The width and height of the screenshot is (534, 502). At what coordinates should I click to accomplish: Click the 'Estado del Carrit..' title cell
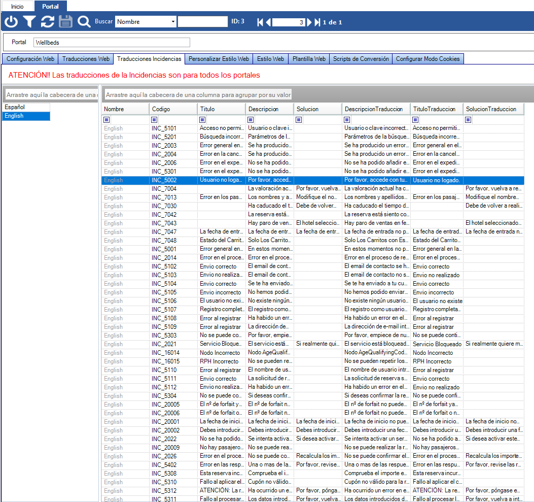[222, 241]
